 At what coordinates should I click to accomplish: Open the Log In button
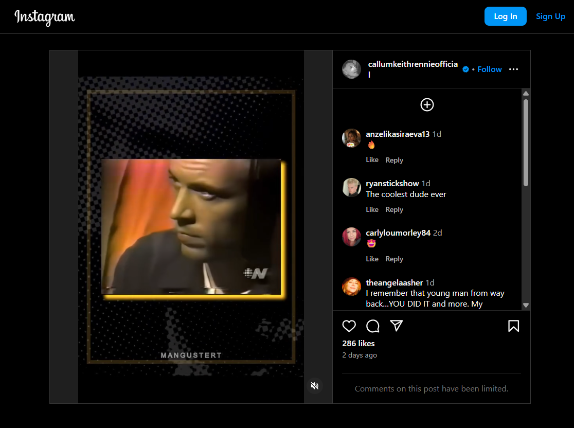coord(505,16)
